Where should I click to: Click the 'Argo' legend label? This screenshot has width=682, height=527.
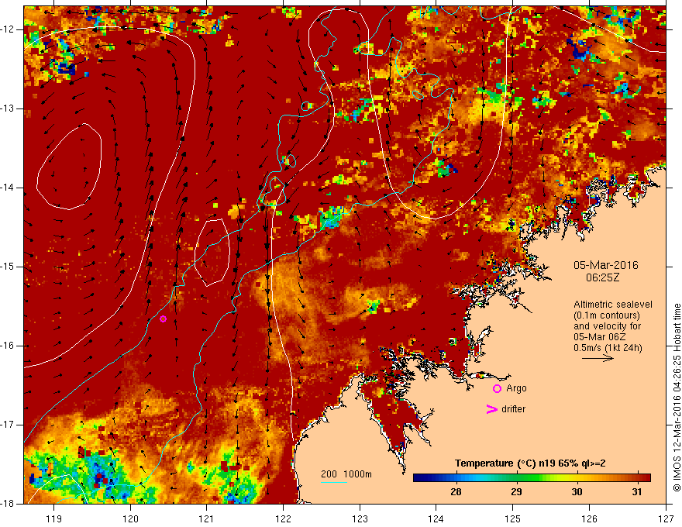pos(516,388)
